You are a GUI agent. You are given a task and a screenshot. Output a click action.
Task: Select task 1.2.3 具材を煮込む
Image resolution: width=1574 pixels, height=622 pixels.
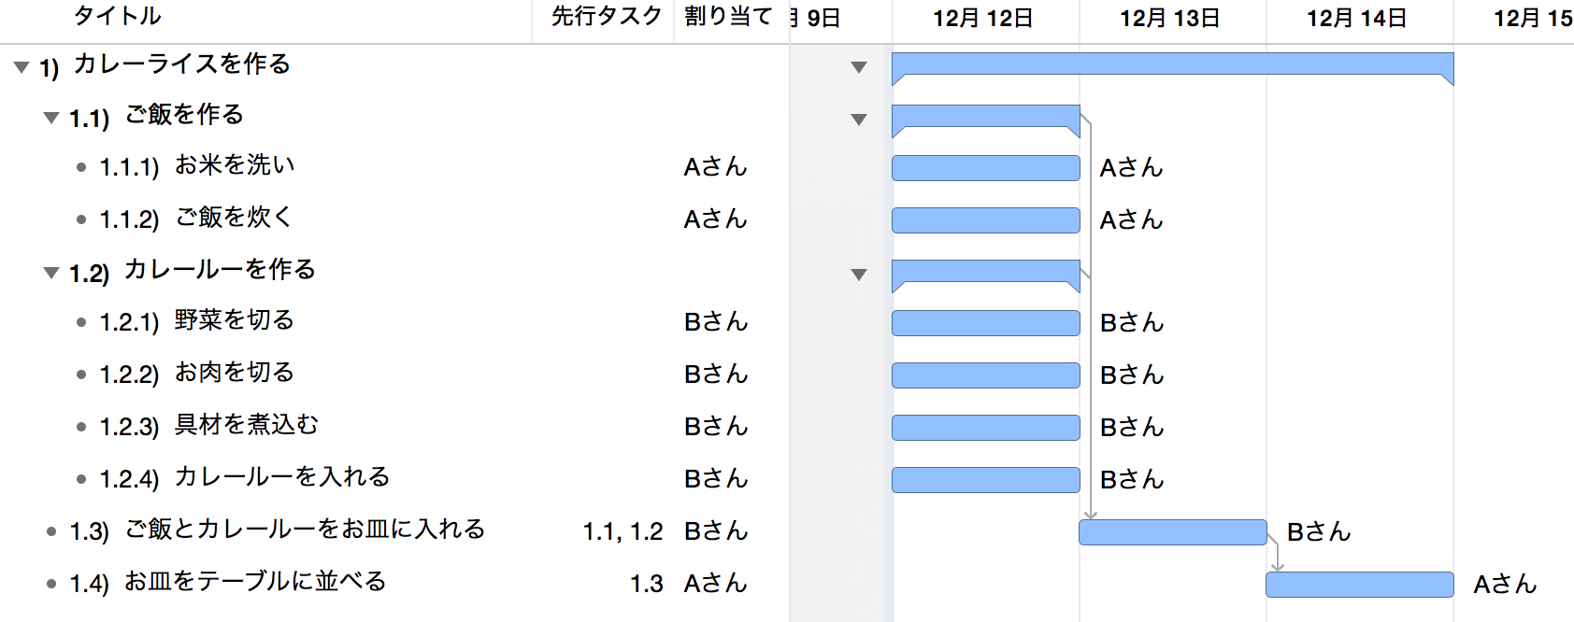[247, 425]
